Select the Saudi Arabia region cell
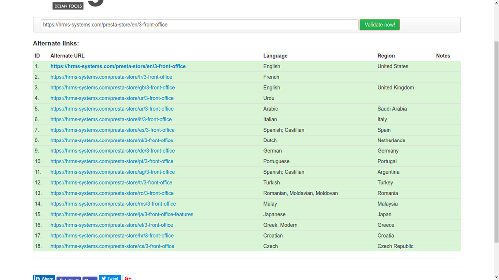The width and height of the screenshot is (499, 280). [x=392, y=109]
